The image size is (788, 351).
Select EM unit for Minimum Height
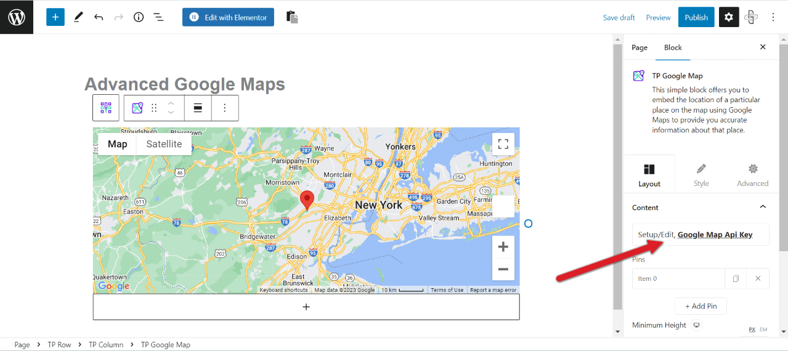[x=763, y=329]
